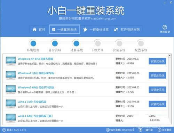Click the scrollbar up arrow
The image size is (174, 133).
pos(170,56)
